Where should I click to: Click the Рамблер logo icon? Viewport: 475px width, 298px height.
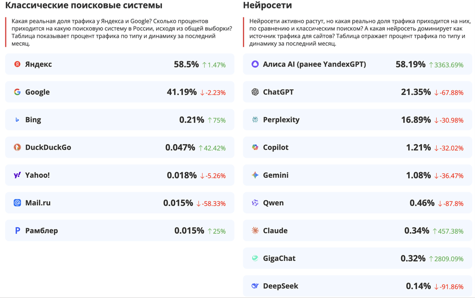pyautogui.click(x=17, y=231)
